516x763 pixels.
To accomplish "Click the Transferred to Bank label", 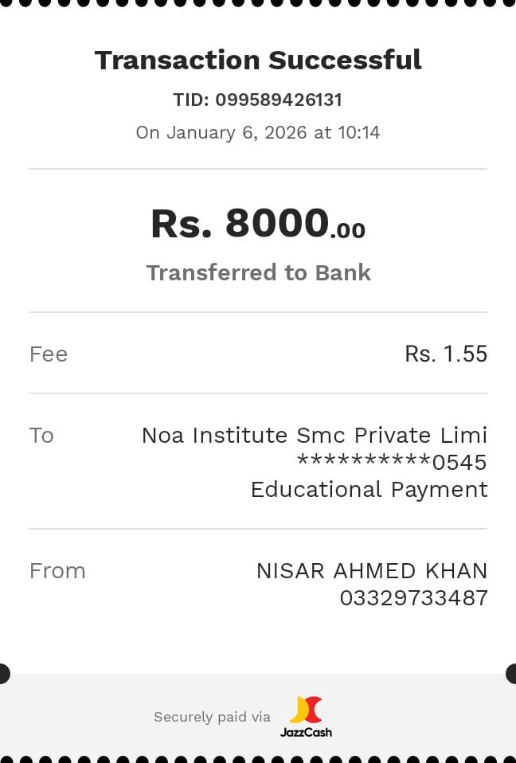I will point(258,273).
